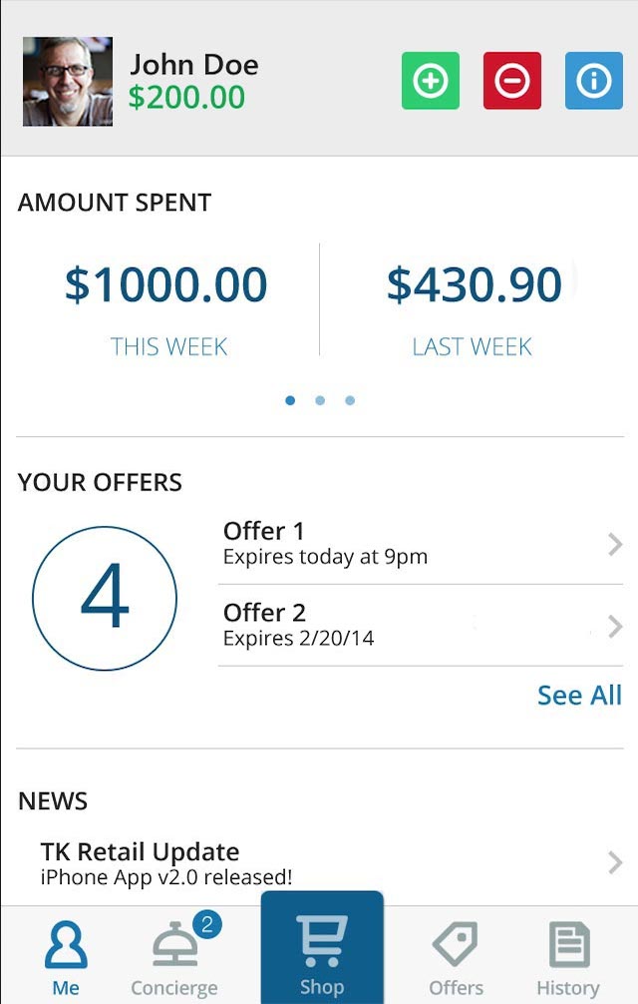Image resolution: width=638 pixels, height=1004 pixels.
Task: Tap the circled offers count 4
Action: 105,598
